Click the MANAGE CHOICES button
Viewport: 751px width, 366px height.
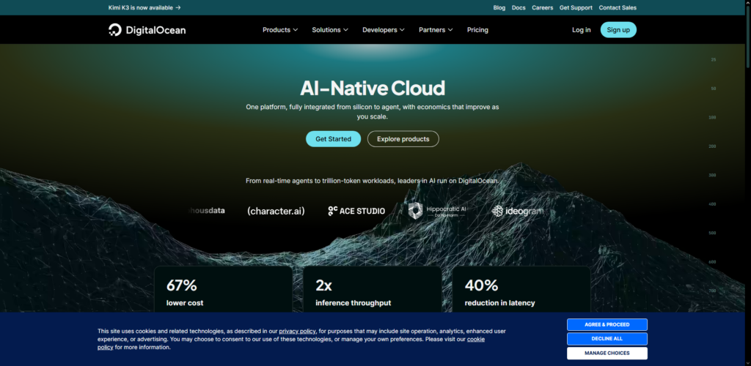[607, 353]
